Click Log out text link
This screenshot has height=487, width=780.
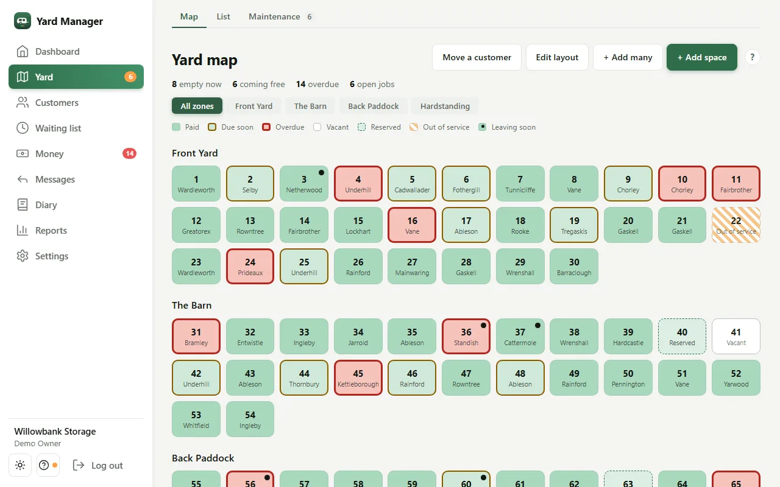pyautogui.click(x=107, y=465)
